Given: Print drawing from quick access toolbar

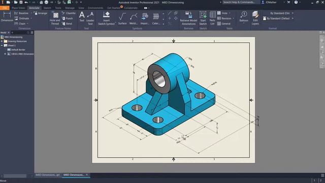Looking at the screenshot, I should pos(46,2).
